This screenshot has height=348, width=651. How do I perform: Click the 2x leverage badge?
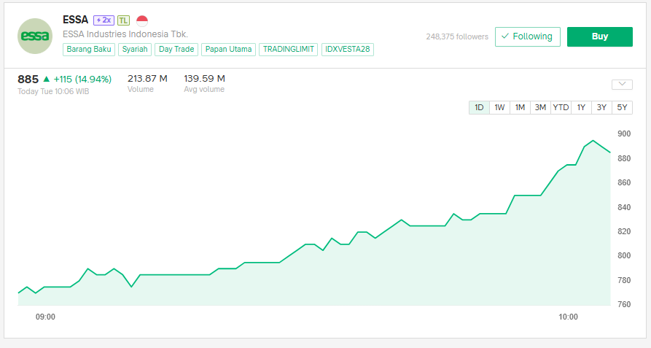click(104, 20)
